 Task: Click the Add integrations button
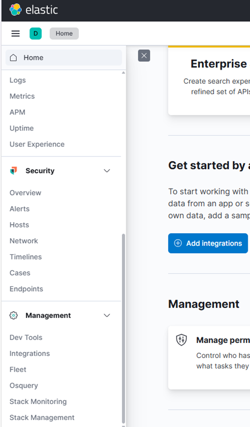[208, 243]
